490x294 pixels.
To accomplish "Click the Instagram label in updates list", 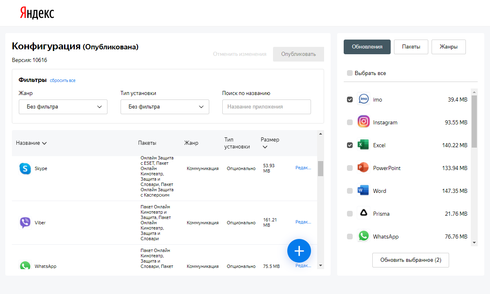I will tap(385, 122).
